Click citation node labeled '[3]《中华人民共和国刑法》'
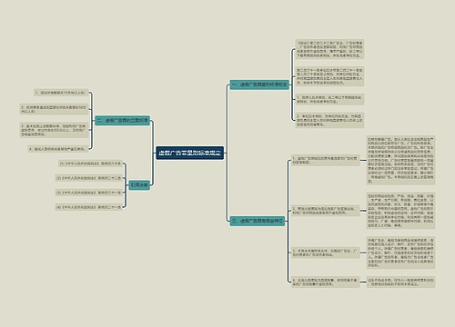The image size is (455, 327). (89, 193)
